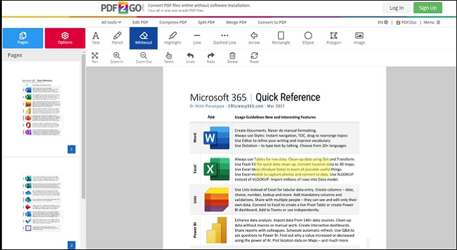This screenshot has height=250, width=457.
Task: Choose the Highlight tool
Action: tap(172, 38)
